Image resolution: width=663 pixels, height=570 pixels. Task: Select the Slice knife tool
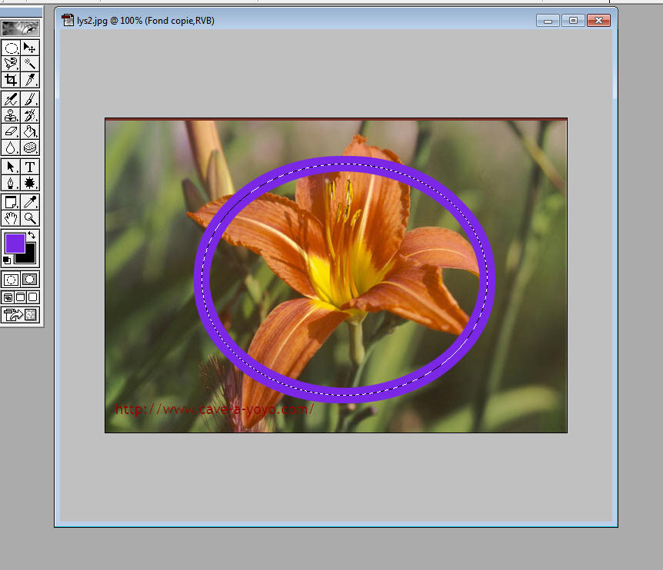pos(29,80)
